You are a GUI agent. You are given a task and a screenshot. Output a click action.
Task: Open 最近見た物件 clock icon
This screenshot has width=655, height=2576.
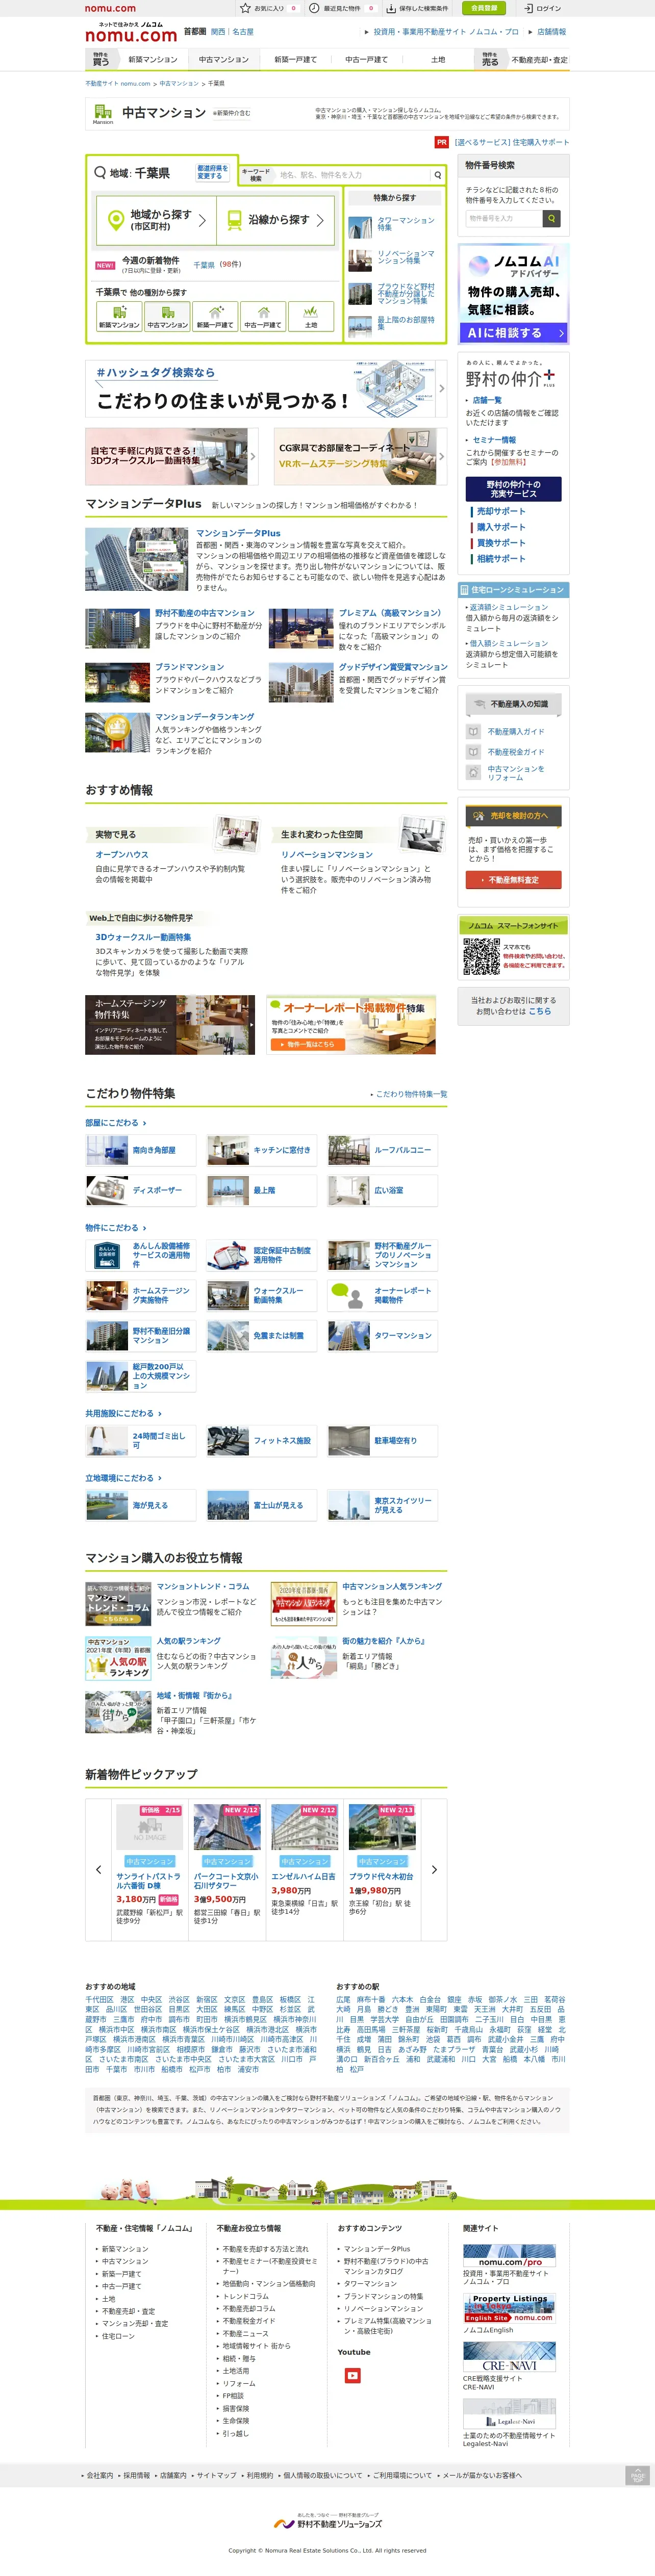[x=314, y=8]
